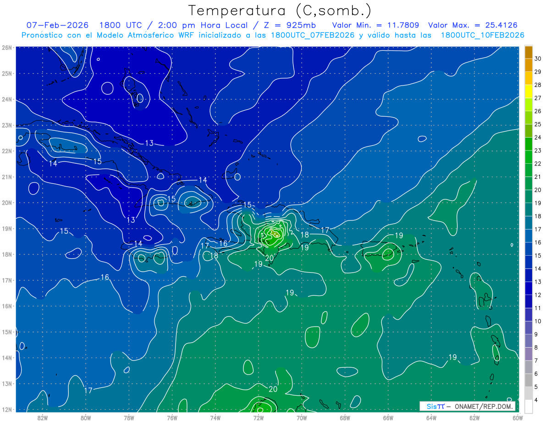The height and width of the screenshot is (424, 550).
Task: Click the '11' label on the color scale
Action: point(538,308)
